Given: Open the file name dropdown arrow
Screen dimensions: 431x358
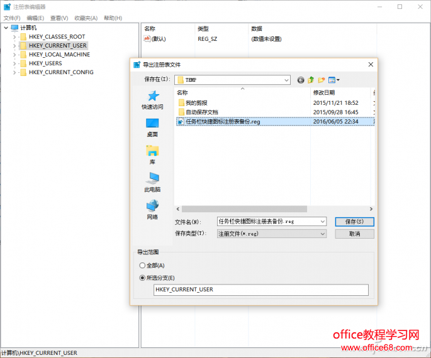Looking at the screenshot, I should pos(322,221).
